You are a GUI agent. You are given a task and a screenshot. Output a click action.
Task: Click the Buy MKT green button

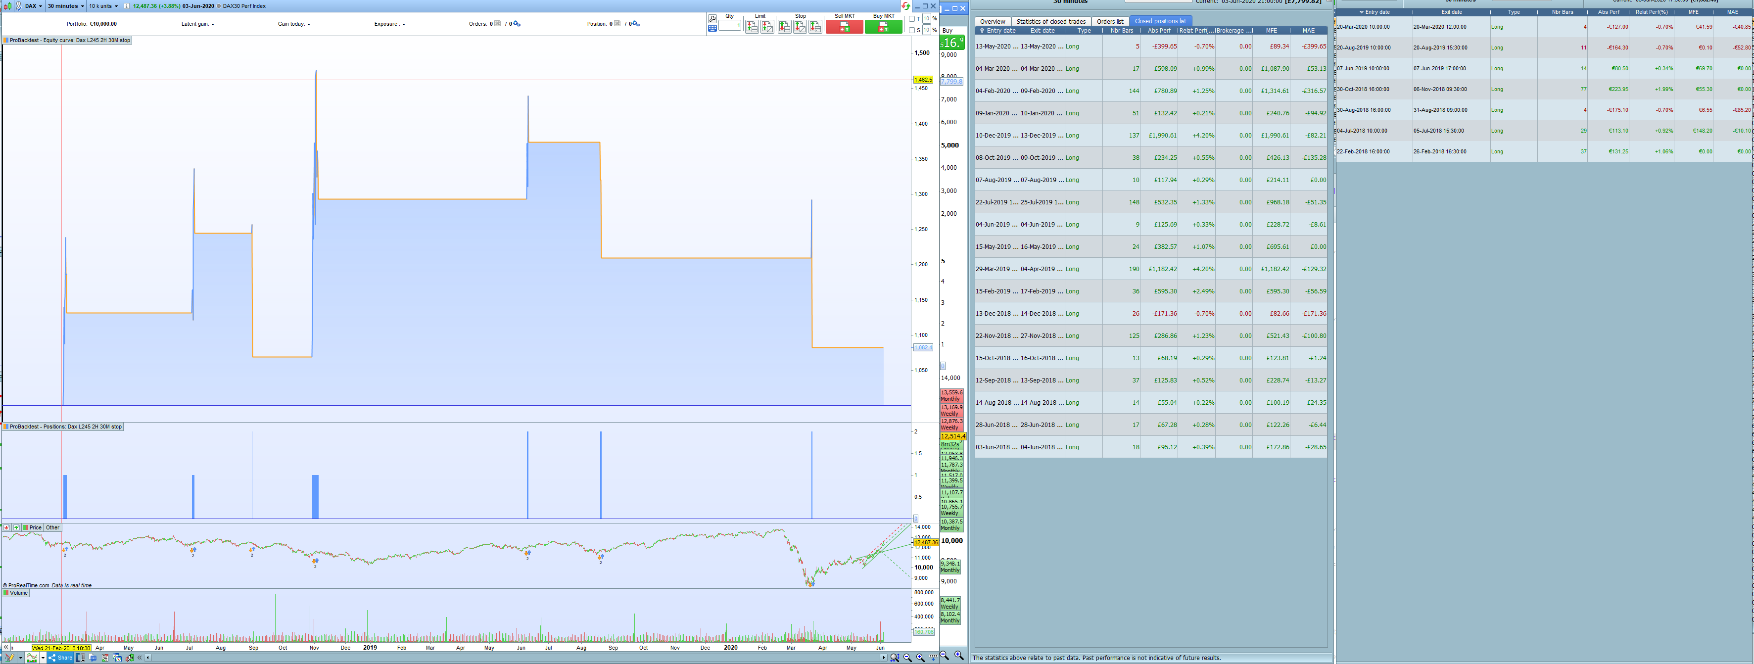click(x=883, y=27)
